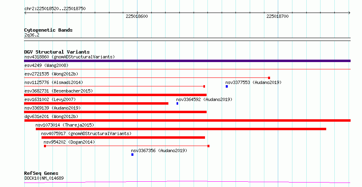This screenshot has width=362, height=187.
Task: Click the blue square for nsv3364592
Action: 177,103
